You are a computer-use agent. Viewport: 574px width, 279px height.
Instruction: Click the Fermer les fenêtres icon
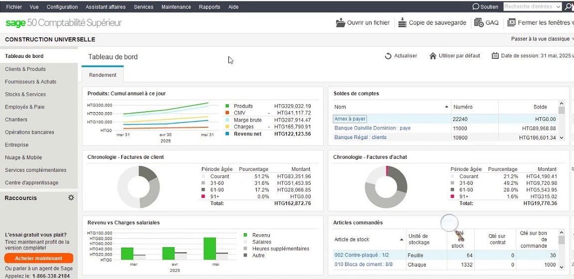[511, 22]
